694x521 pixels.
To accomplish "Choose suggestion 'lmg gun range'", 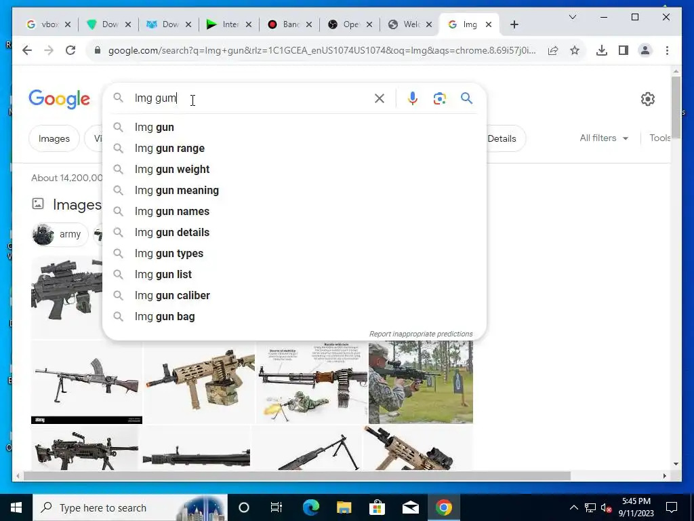I will [294, 149].
